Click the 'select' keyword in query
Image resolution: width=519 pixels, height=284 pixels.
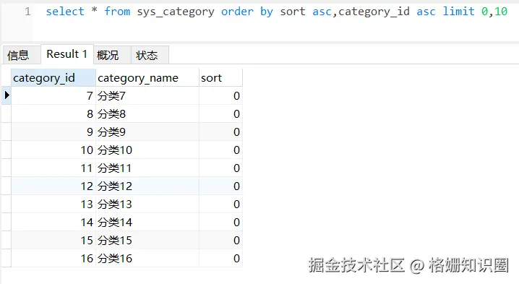65,12
